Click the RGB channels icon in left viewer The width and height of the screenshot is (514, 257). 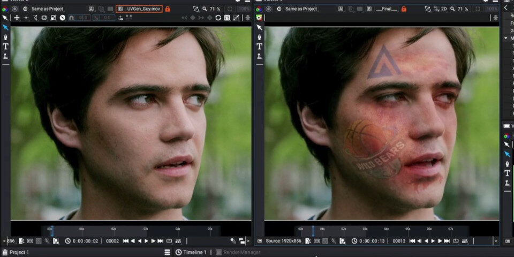click(5, 9)
